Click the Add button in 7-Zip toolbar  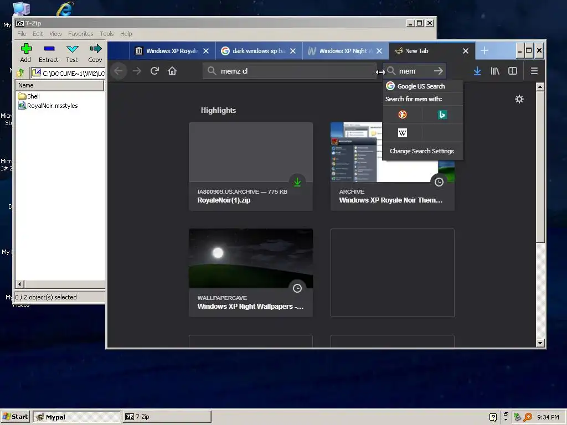tap(25, 53)
